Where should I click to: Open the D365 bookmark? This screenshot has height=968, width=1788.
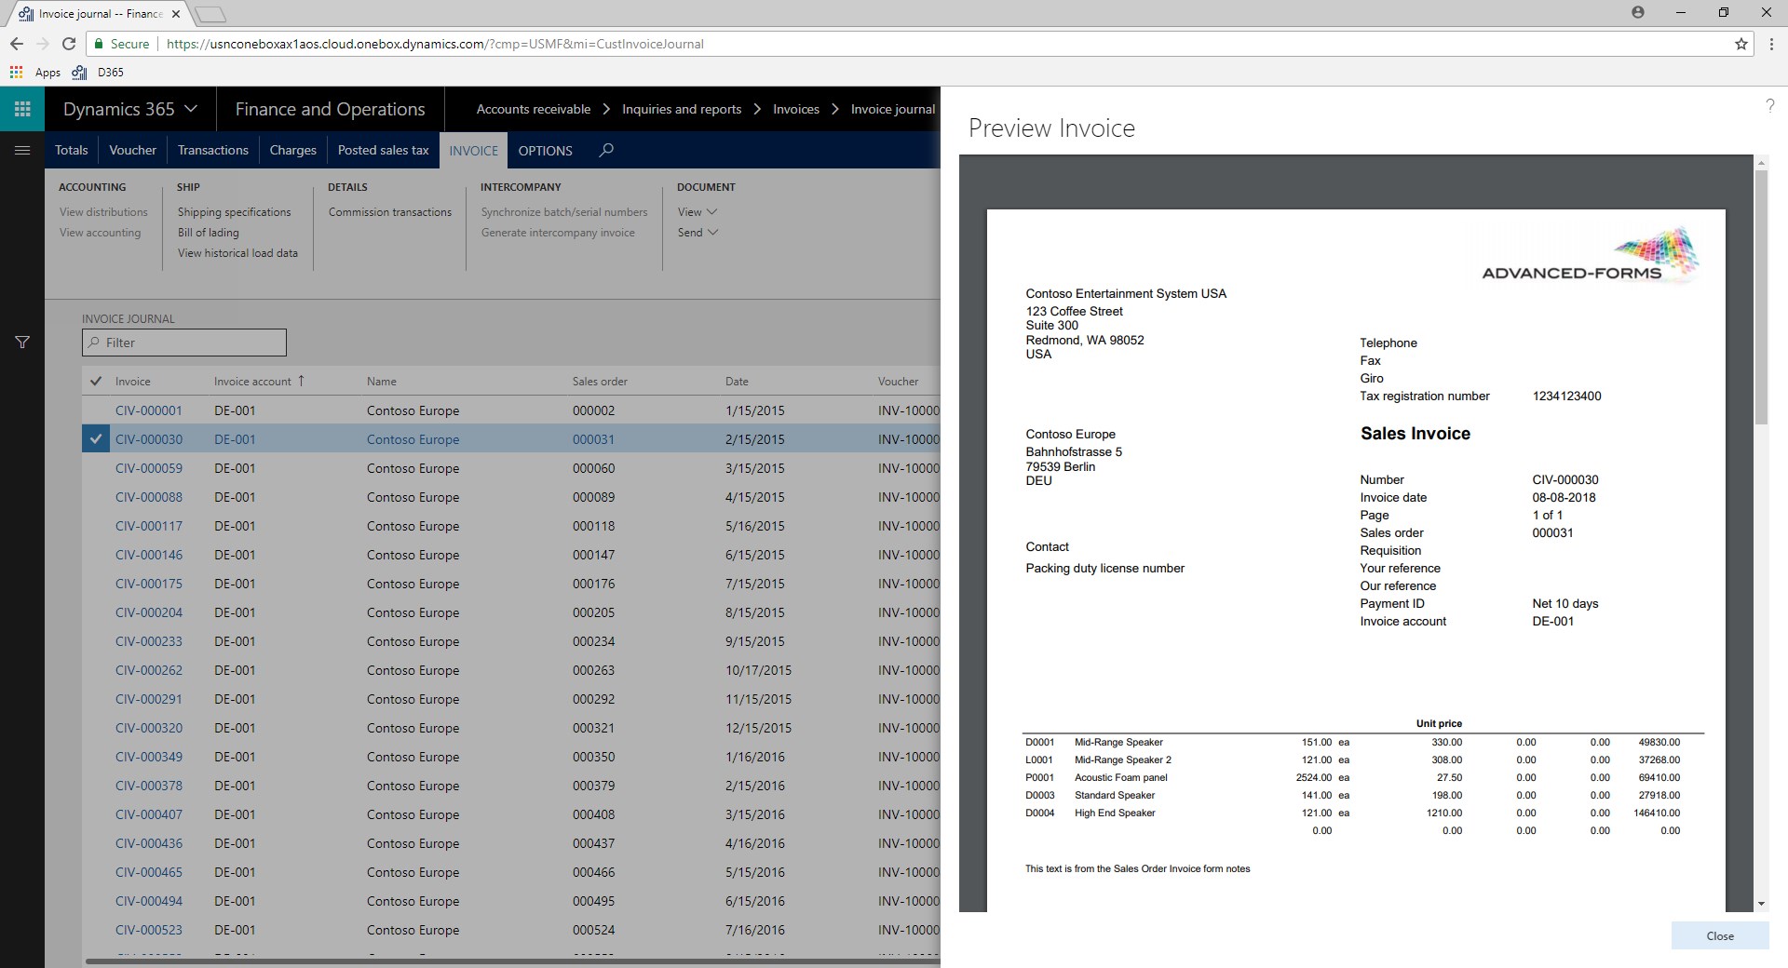click(98, 72)
